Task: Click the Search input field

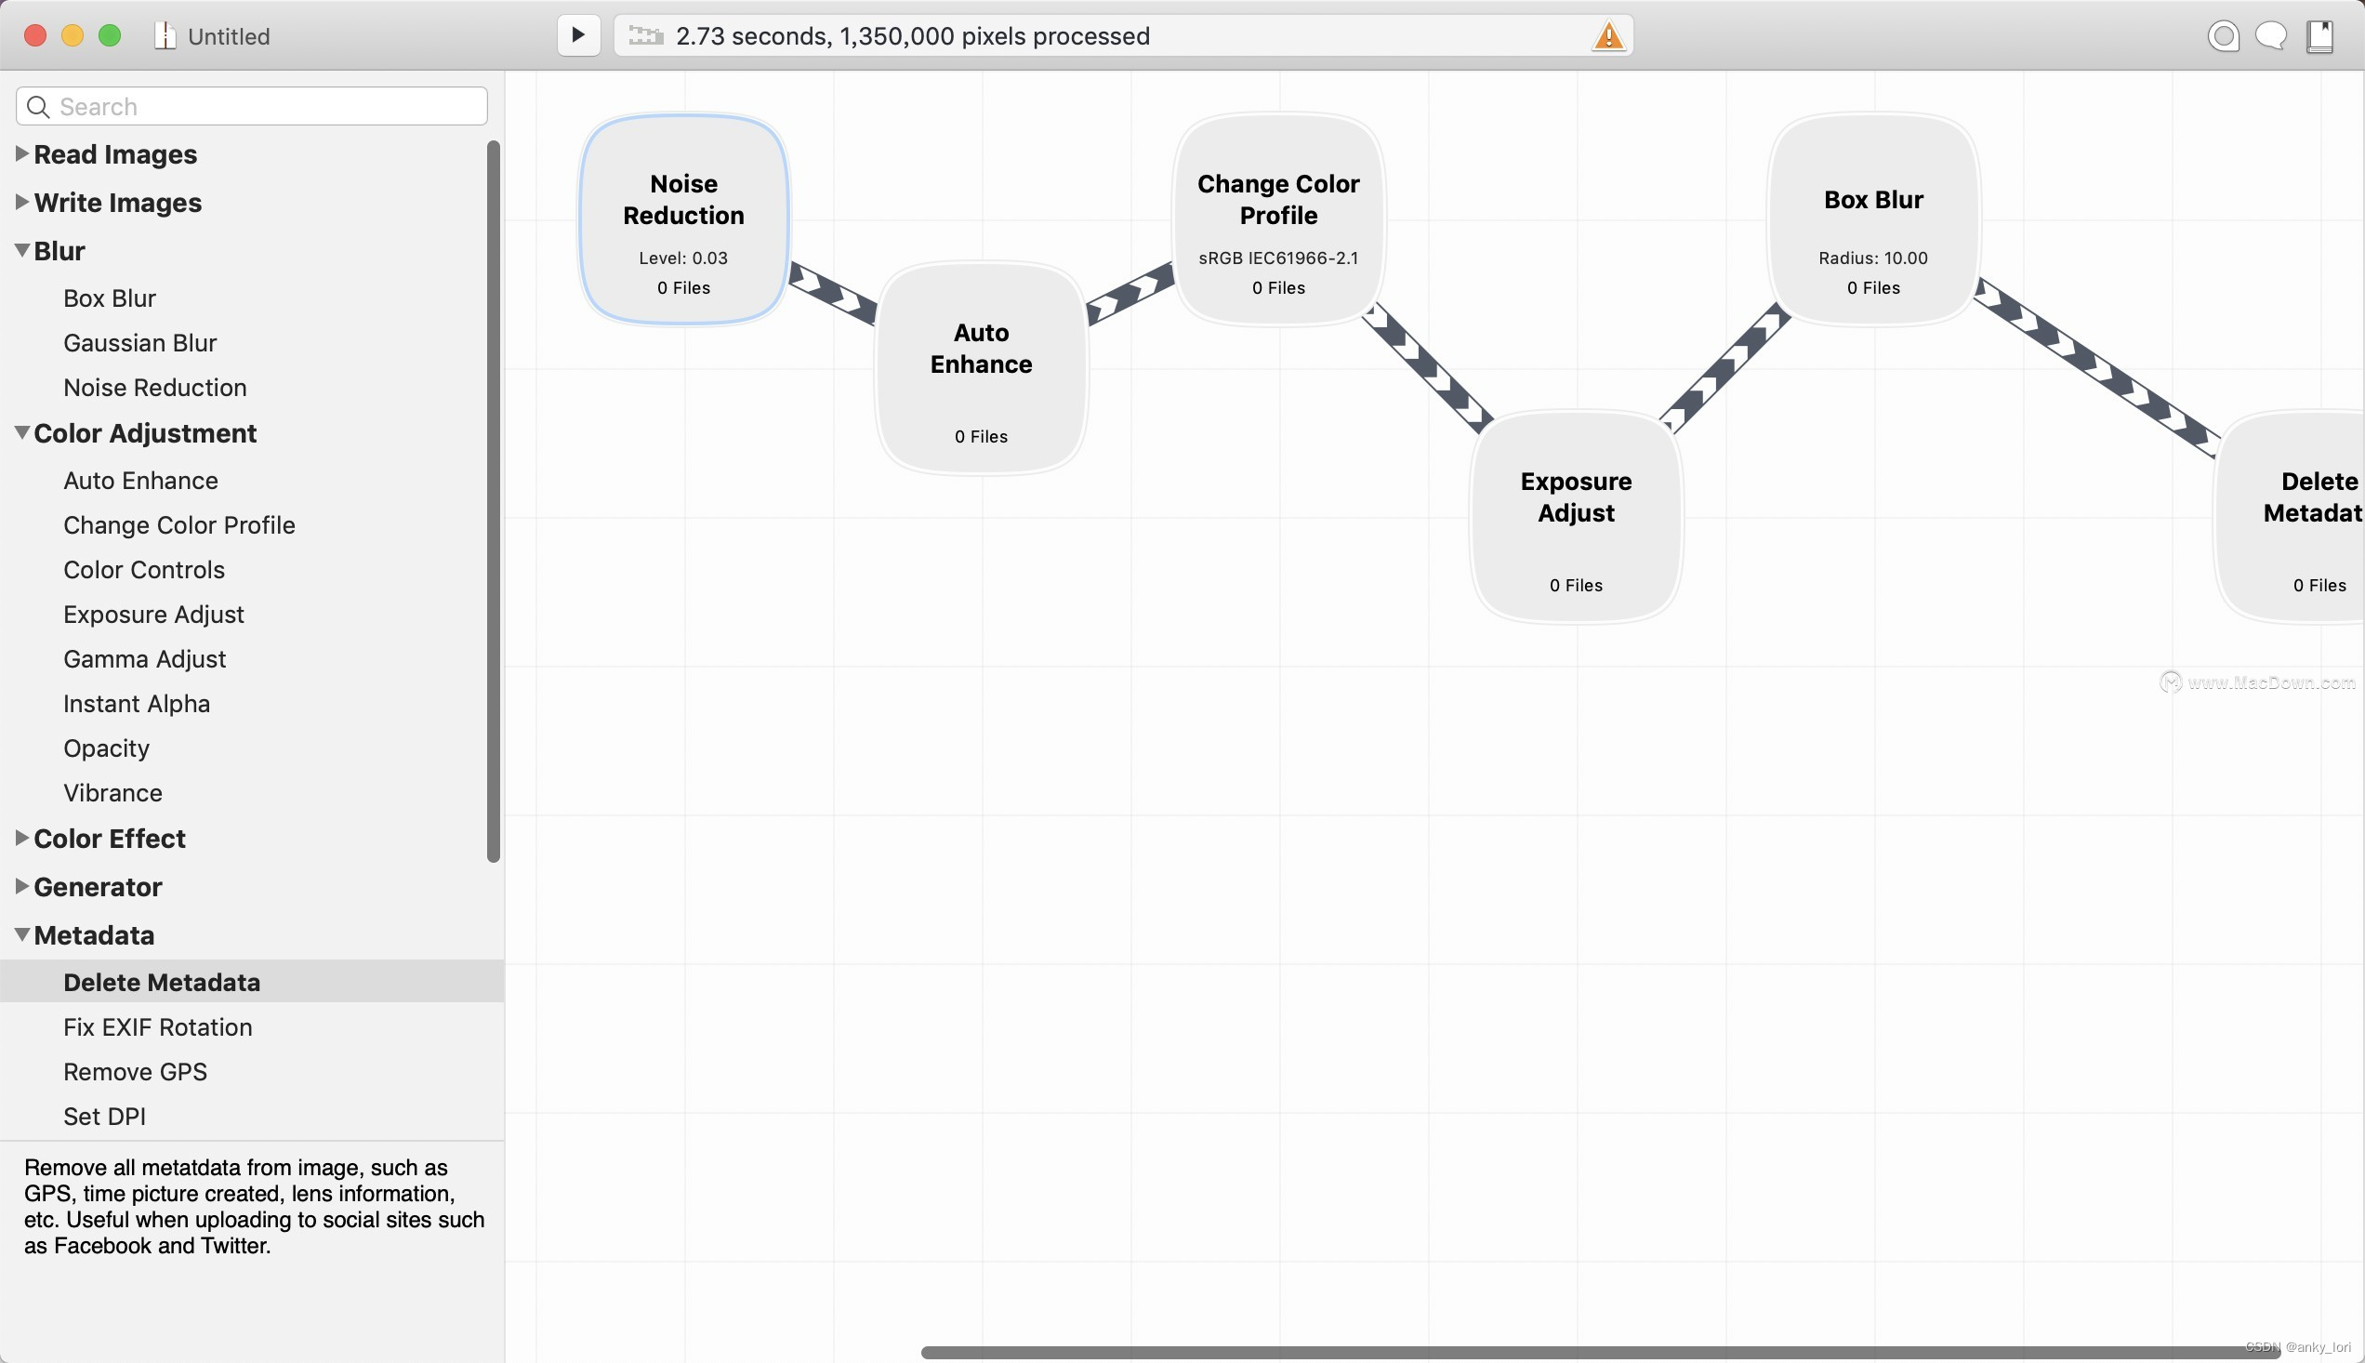Action: pyautogui.click(x=250, y=106)
